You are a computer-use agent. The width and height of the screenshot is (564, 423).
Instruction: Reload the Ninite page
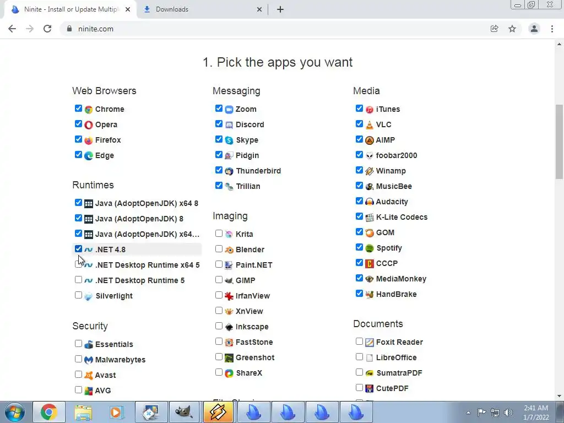click(47, 29)
